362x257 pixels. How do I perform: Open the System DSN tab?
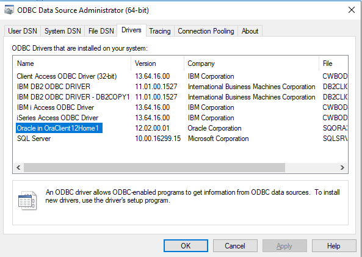point(62,31)
